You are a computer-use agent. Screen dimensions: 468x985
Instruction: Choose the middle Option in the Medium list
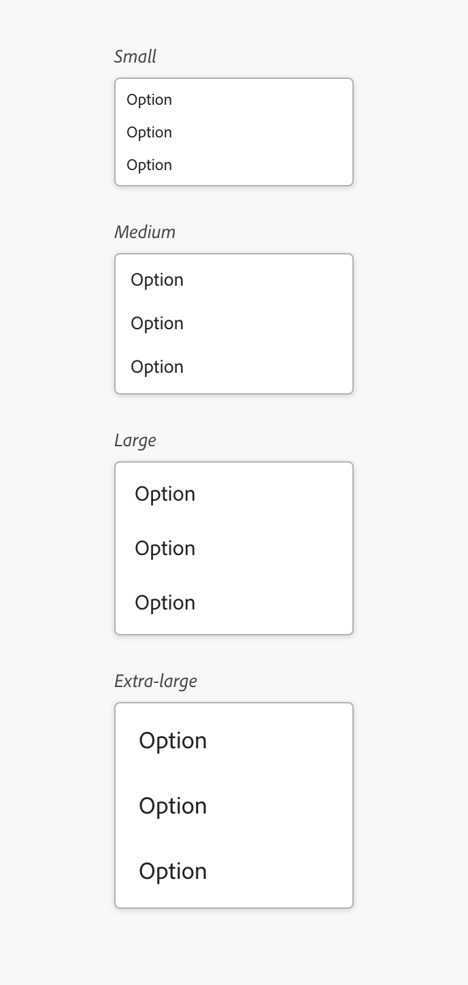pyautogui.click(x=157, y=324)
